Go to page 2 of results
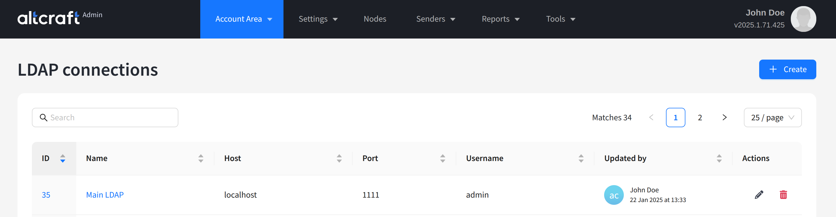The image size is (836, 217). pos(700,118)
